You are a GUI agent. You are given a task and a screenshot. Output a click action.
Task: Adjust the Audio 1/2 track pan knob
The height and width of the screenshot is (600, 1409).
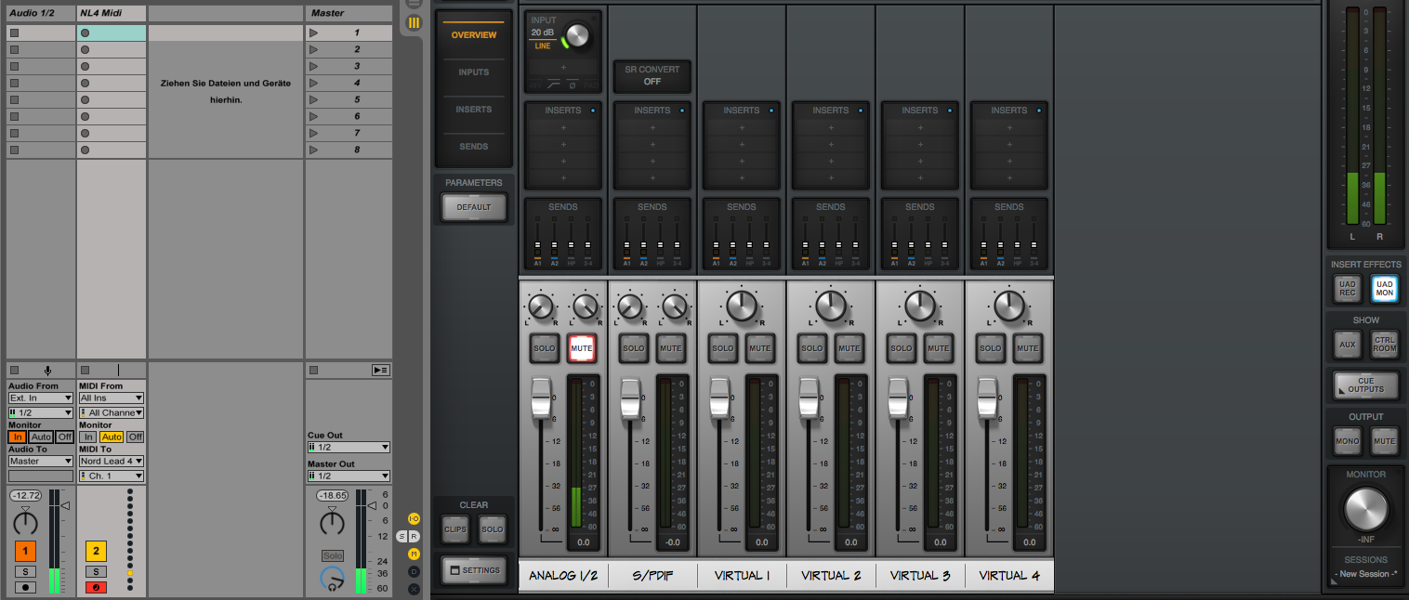[26, 522]
